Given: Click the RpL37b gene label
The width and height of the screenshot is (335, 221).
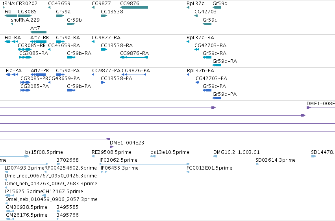Looking at the screenshot, I should (196, 4).
